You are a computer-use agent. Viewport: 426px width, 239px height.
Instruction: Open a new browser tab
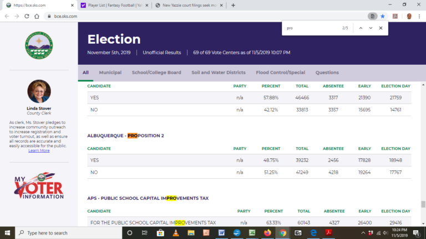point(233,5)
